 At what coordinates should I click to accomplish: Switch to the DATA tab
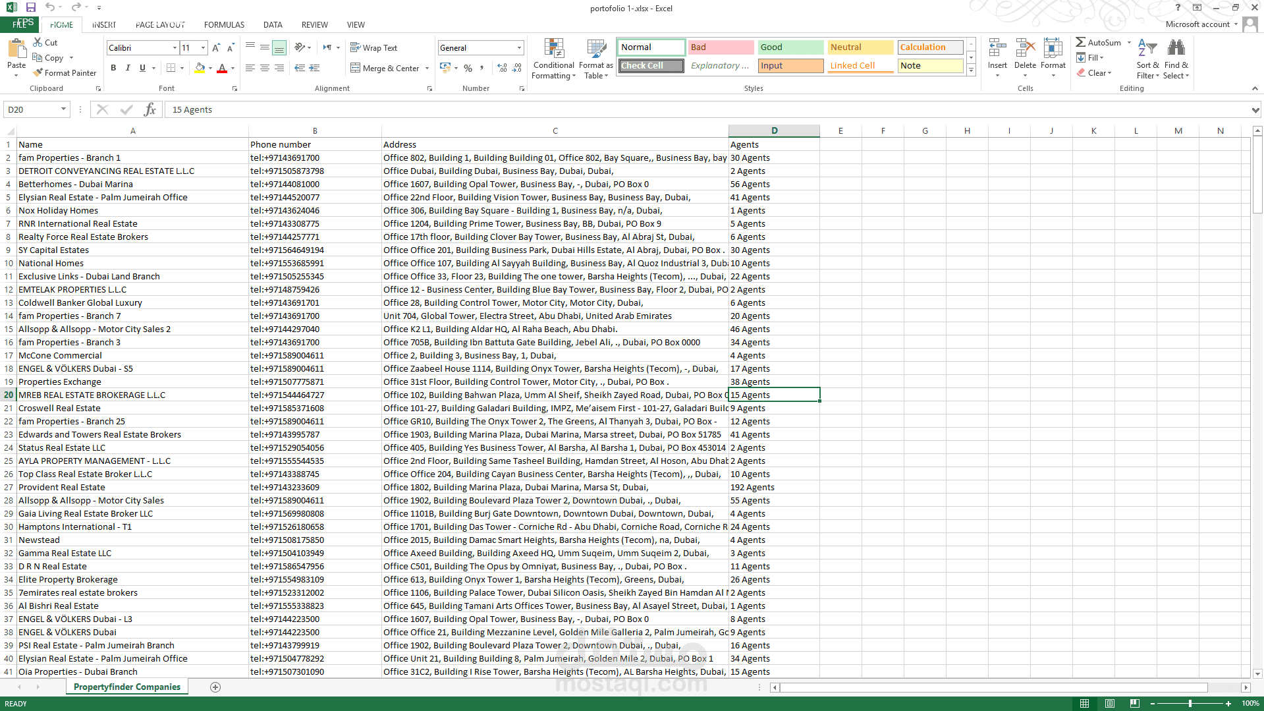pos(273,24)
